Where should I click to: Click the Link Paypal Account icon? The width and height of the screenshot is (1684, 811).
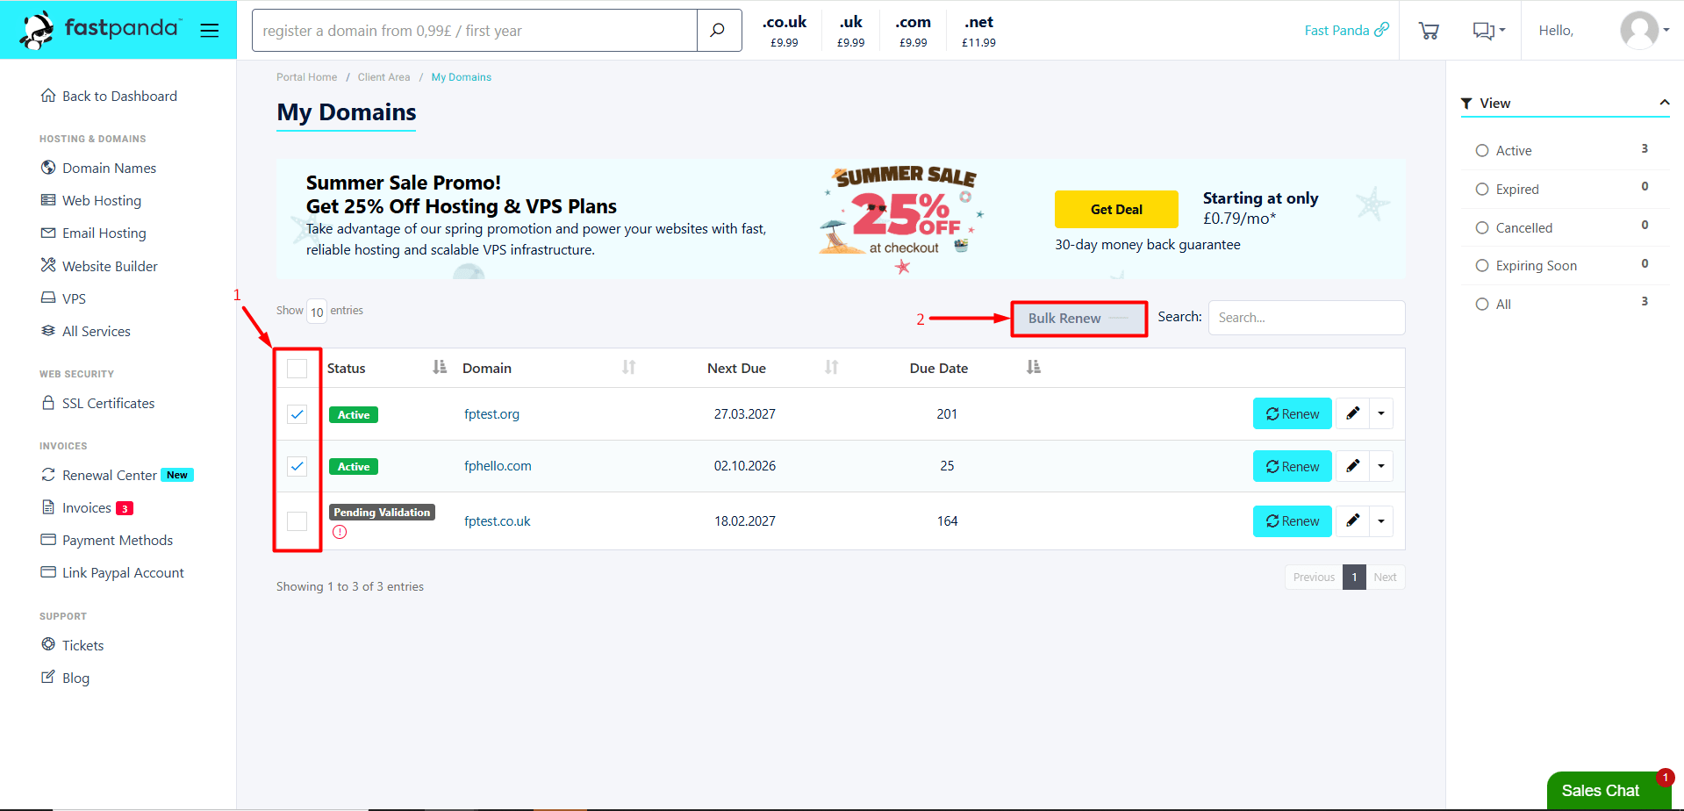click(x=48, y=572)
